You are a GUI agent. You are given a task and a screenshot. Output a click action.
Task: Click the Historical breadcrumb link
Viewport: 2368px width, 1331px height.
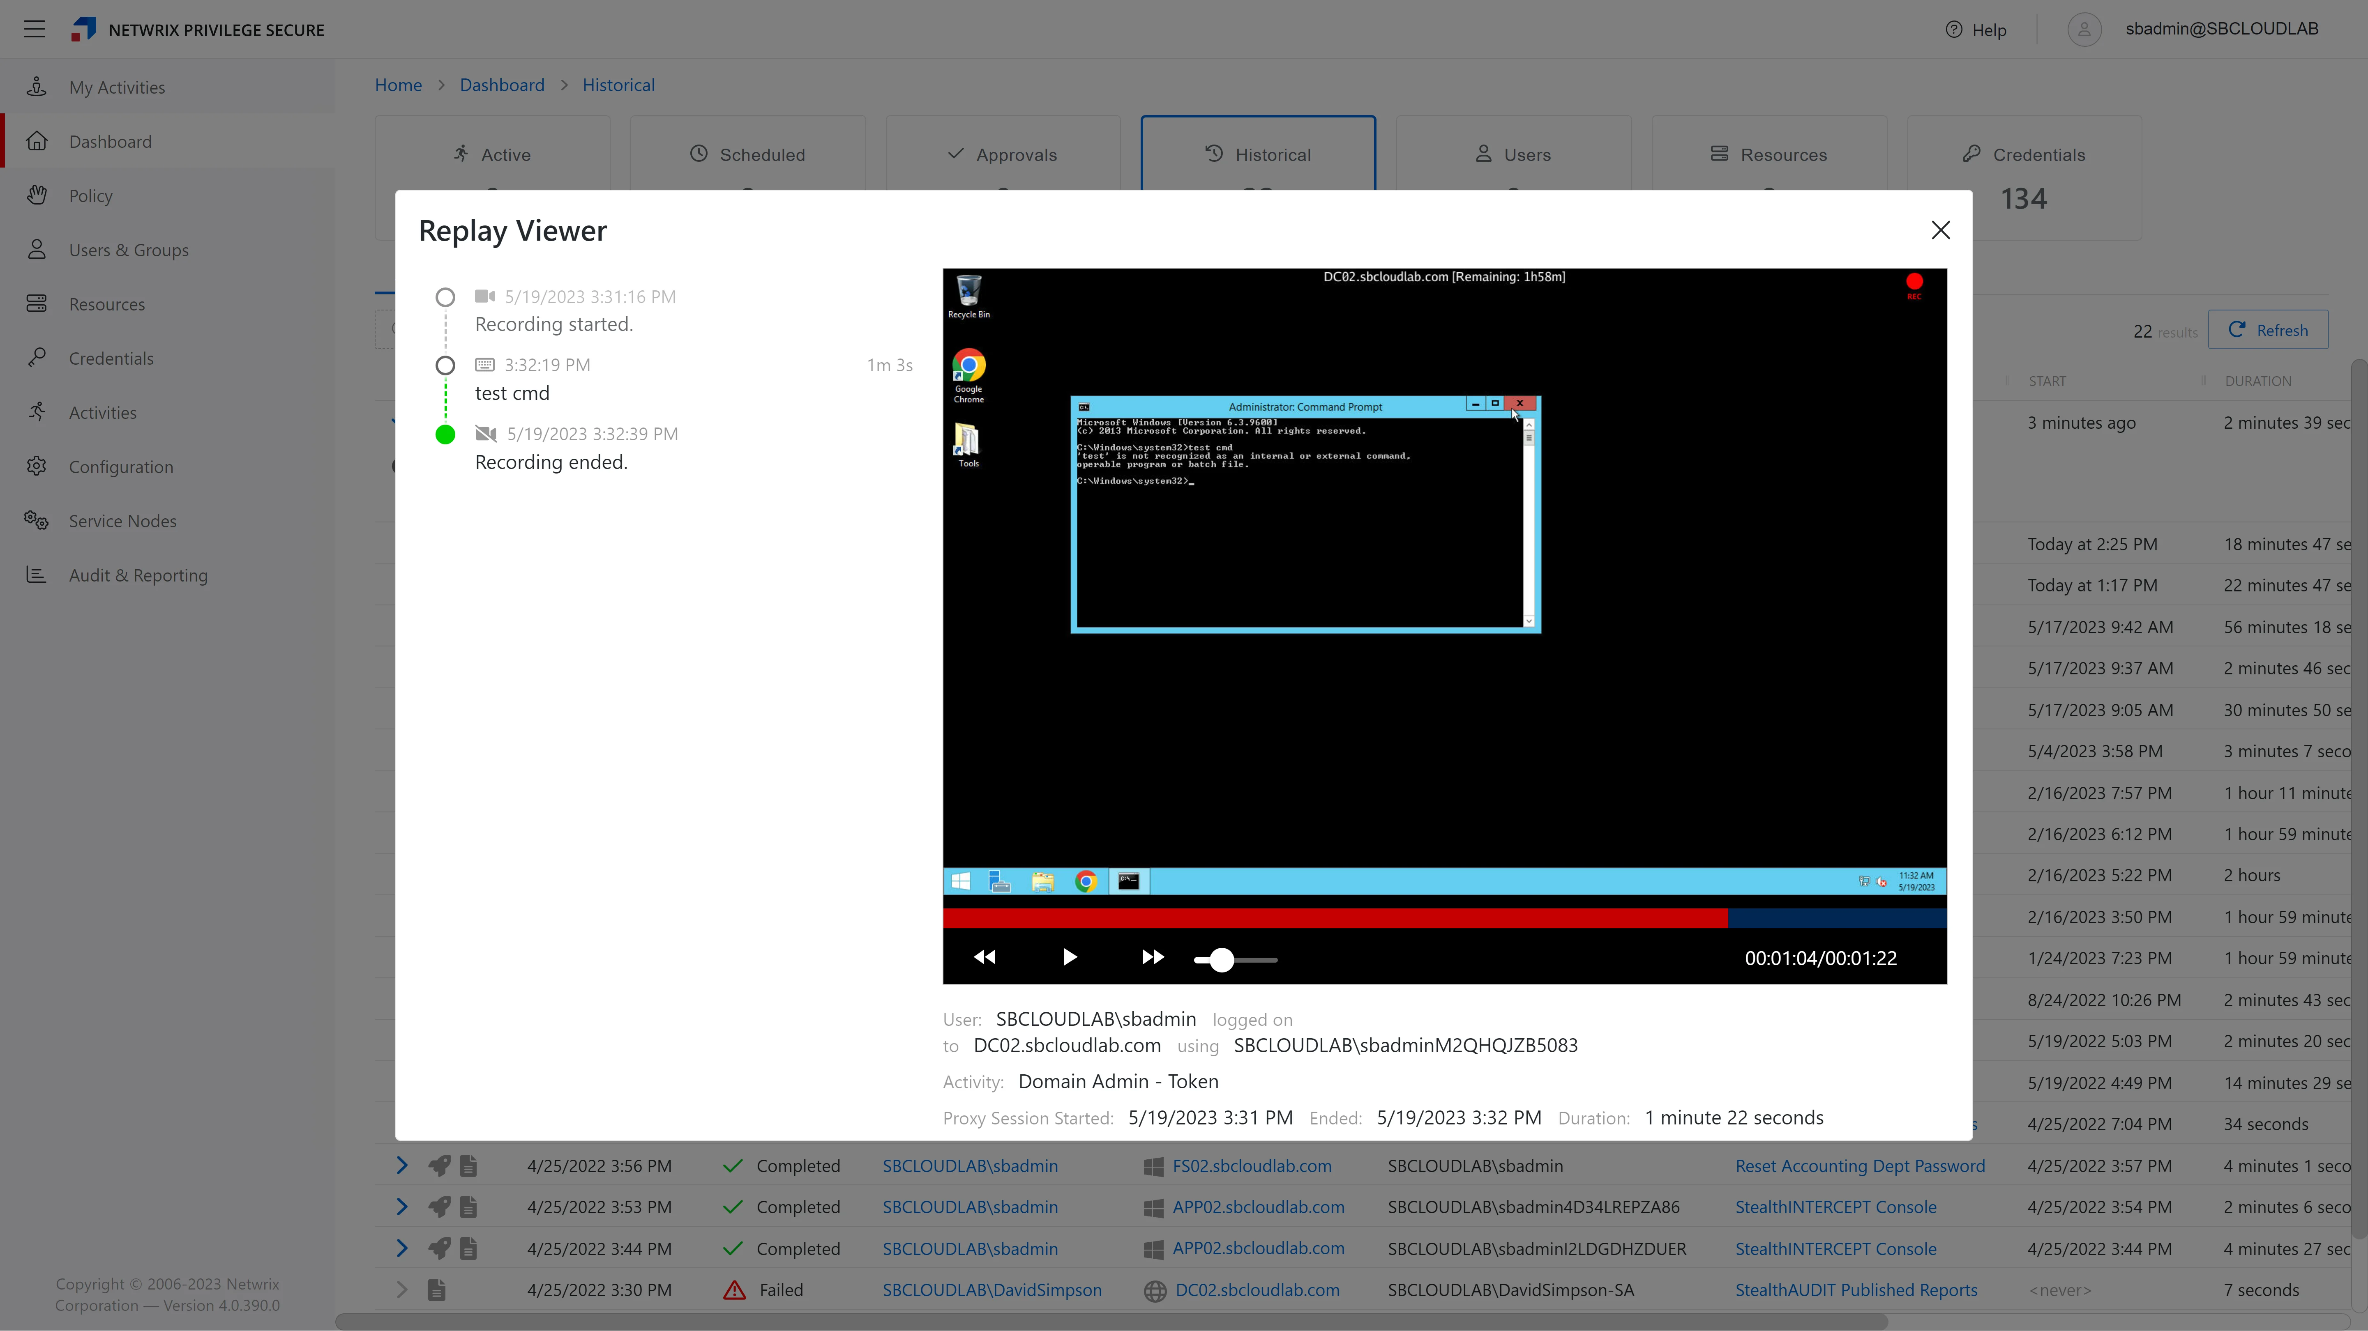pyautogui.click(x=619, y=85)
